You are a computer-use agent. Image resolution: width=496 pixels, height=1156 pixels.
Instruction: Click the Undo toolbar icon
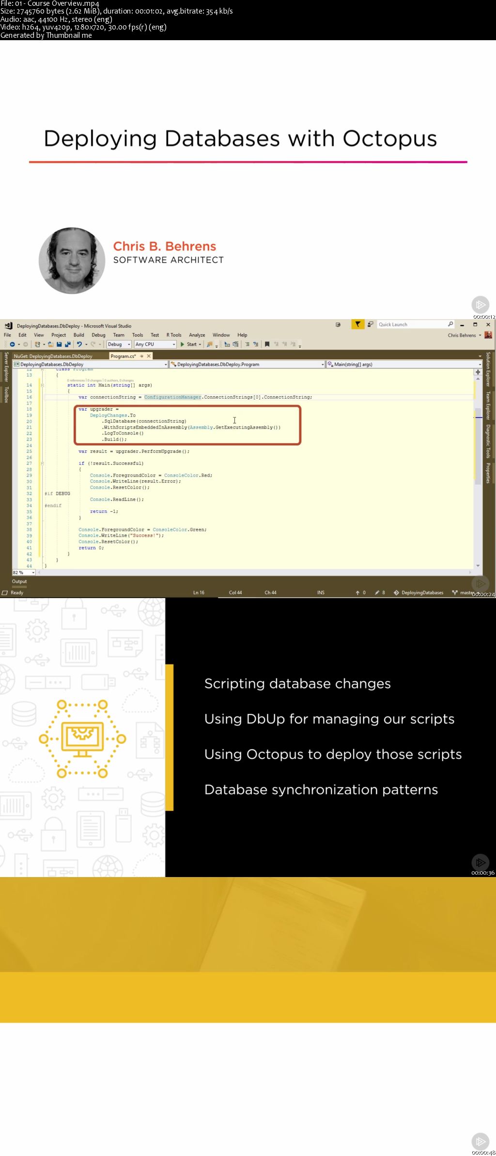[x=79, y=344]
